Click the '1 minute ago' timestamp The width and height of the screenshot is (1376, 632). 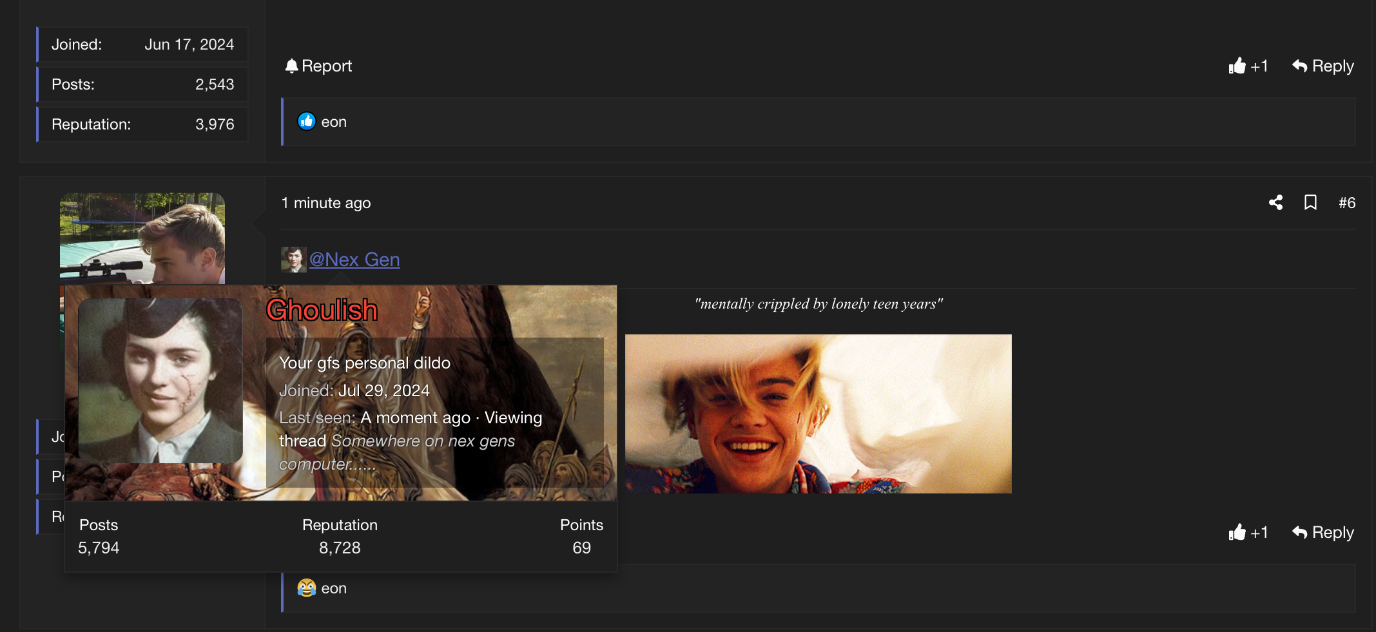click(326, 203)
